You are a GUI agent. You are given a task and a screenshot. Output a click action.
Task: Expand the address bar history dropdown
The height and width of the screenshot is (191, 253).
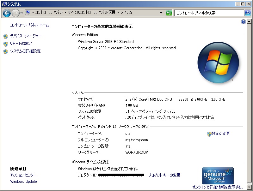pyautogui.click(x=161, y=13)
